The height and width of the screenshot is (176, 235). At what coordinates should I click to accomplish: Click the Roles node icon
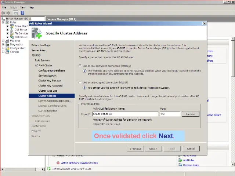[8, 22]
